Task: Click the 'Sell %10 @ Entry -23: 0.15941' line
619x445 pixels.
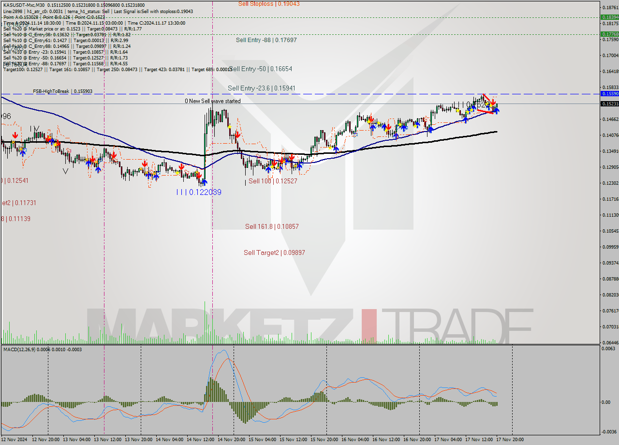Action: point(65,52)
